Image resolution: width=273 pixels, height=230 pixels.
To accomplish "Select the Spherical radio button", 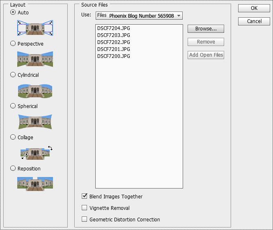I will 13,106.
